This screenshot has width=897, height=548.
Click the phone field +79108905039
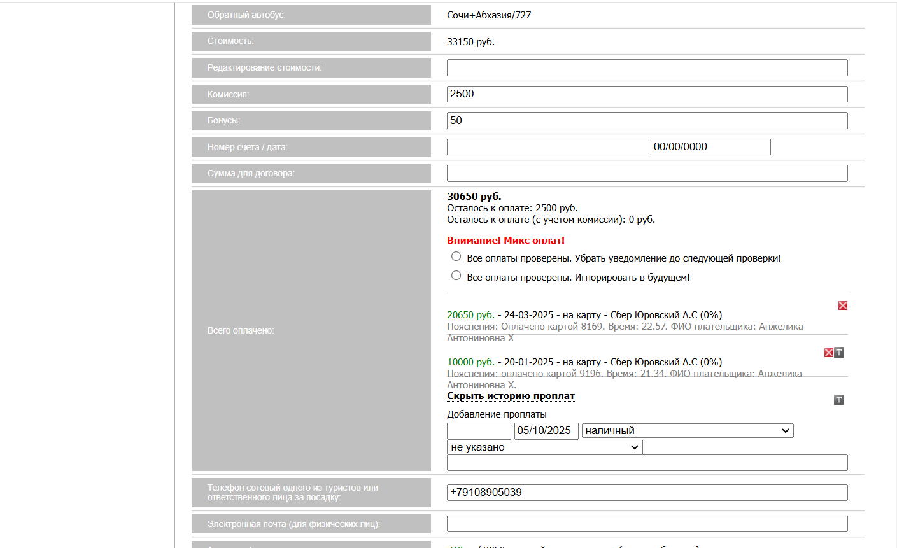pyautogui.click(x=647, y=493)
